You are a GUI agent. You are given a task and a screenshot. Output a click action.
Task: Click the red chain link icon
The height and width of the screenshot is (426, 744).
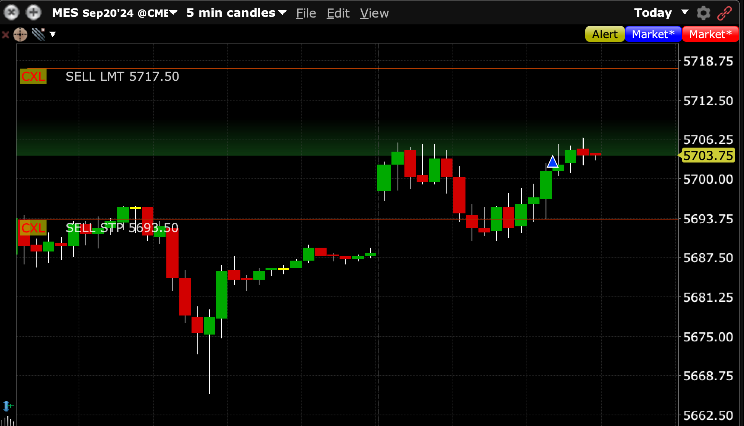(724, 13)
